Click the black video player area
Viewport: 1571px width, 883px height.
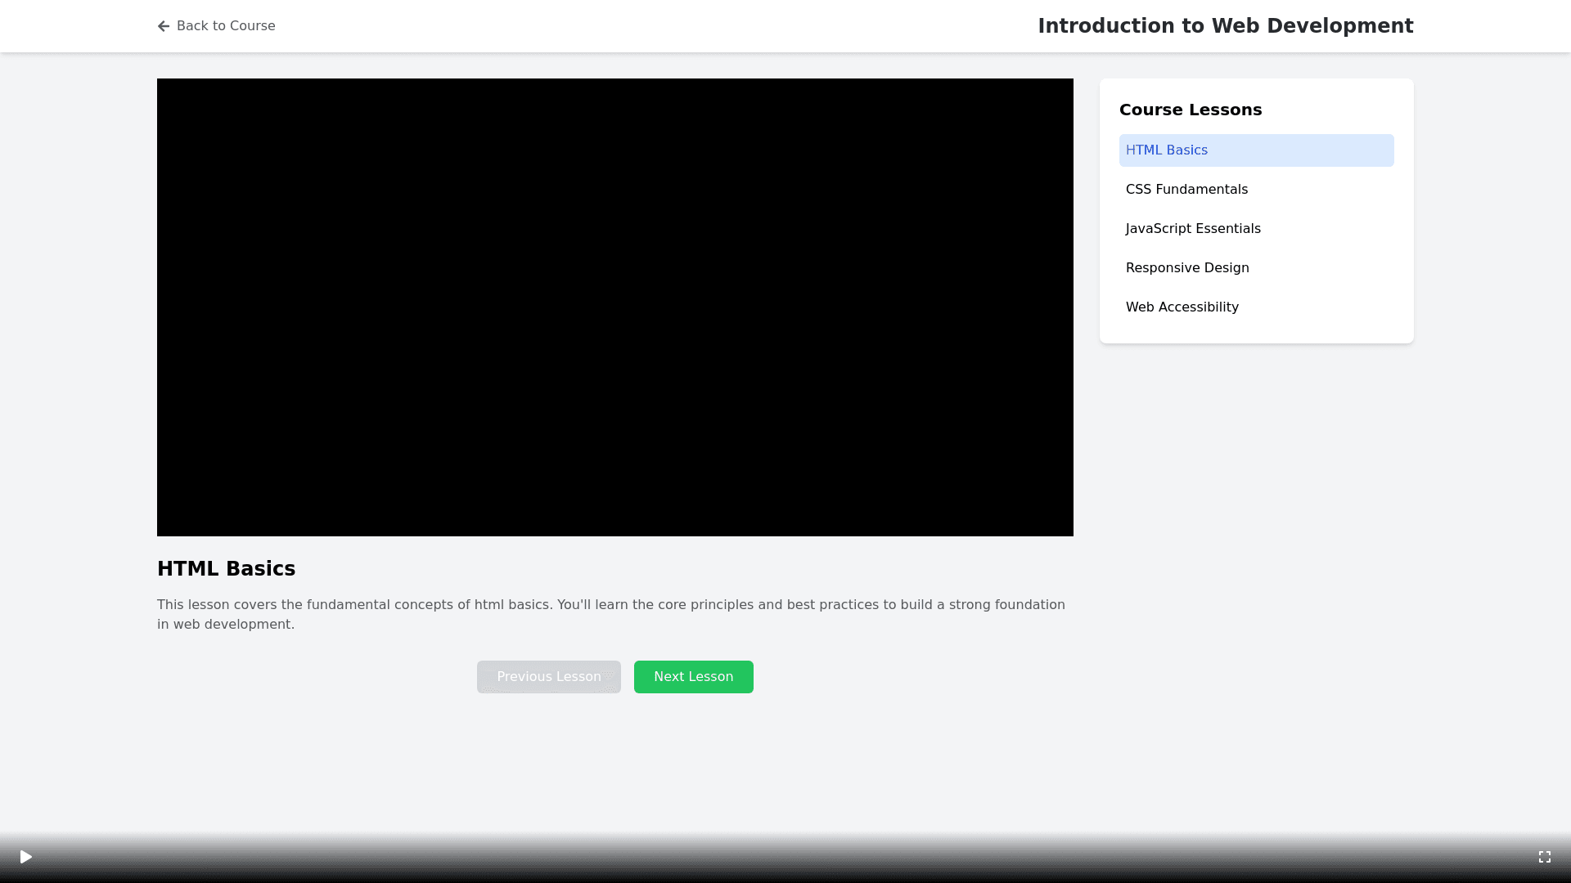[x=614, y=307]
